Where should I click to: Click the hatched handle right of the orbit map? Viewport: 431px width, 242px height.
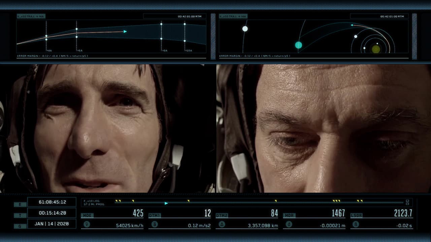(x=415, y=36)
